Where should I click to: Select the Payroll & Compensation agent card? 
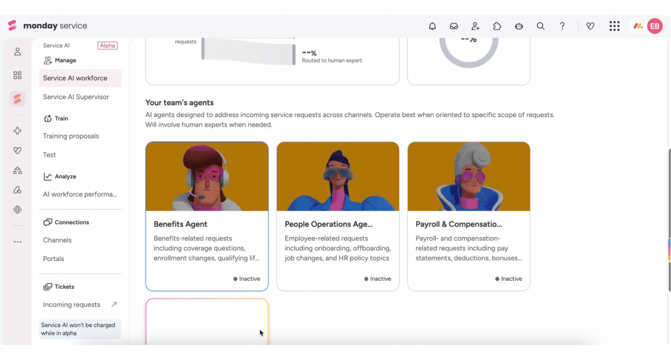pyautogui.click(x=469, y=216)
